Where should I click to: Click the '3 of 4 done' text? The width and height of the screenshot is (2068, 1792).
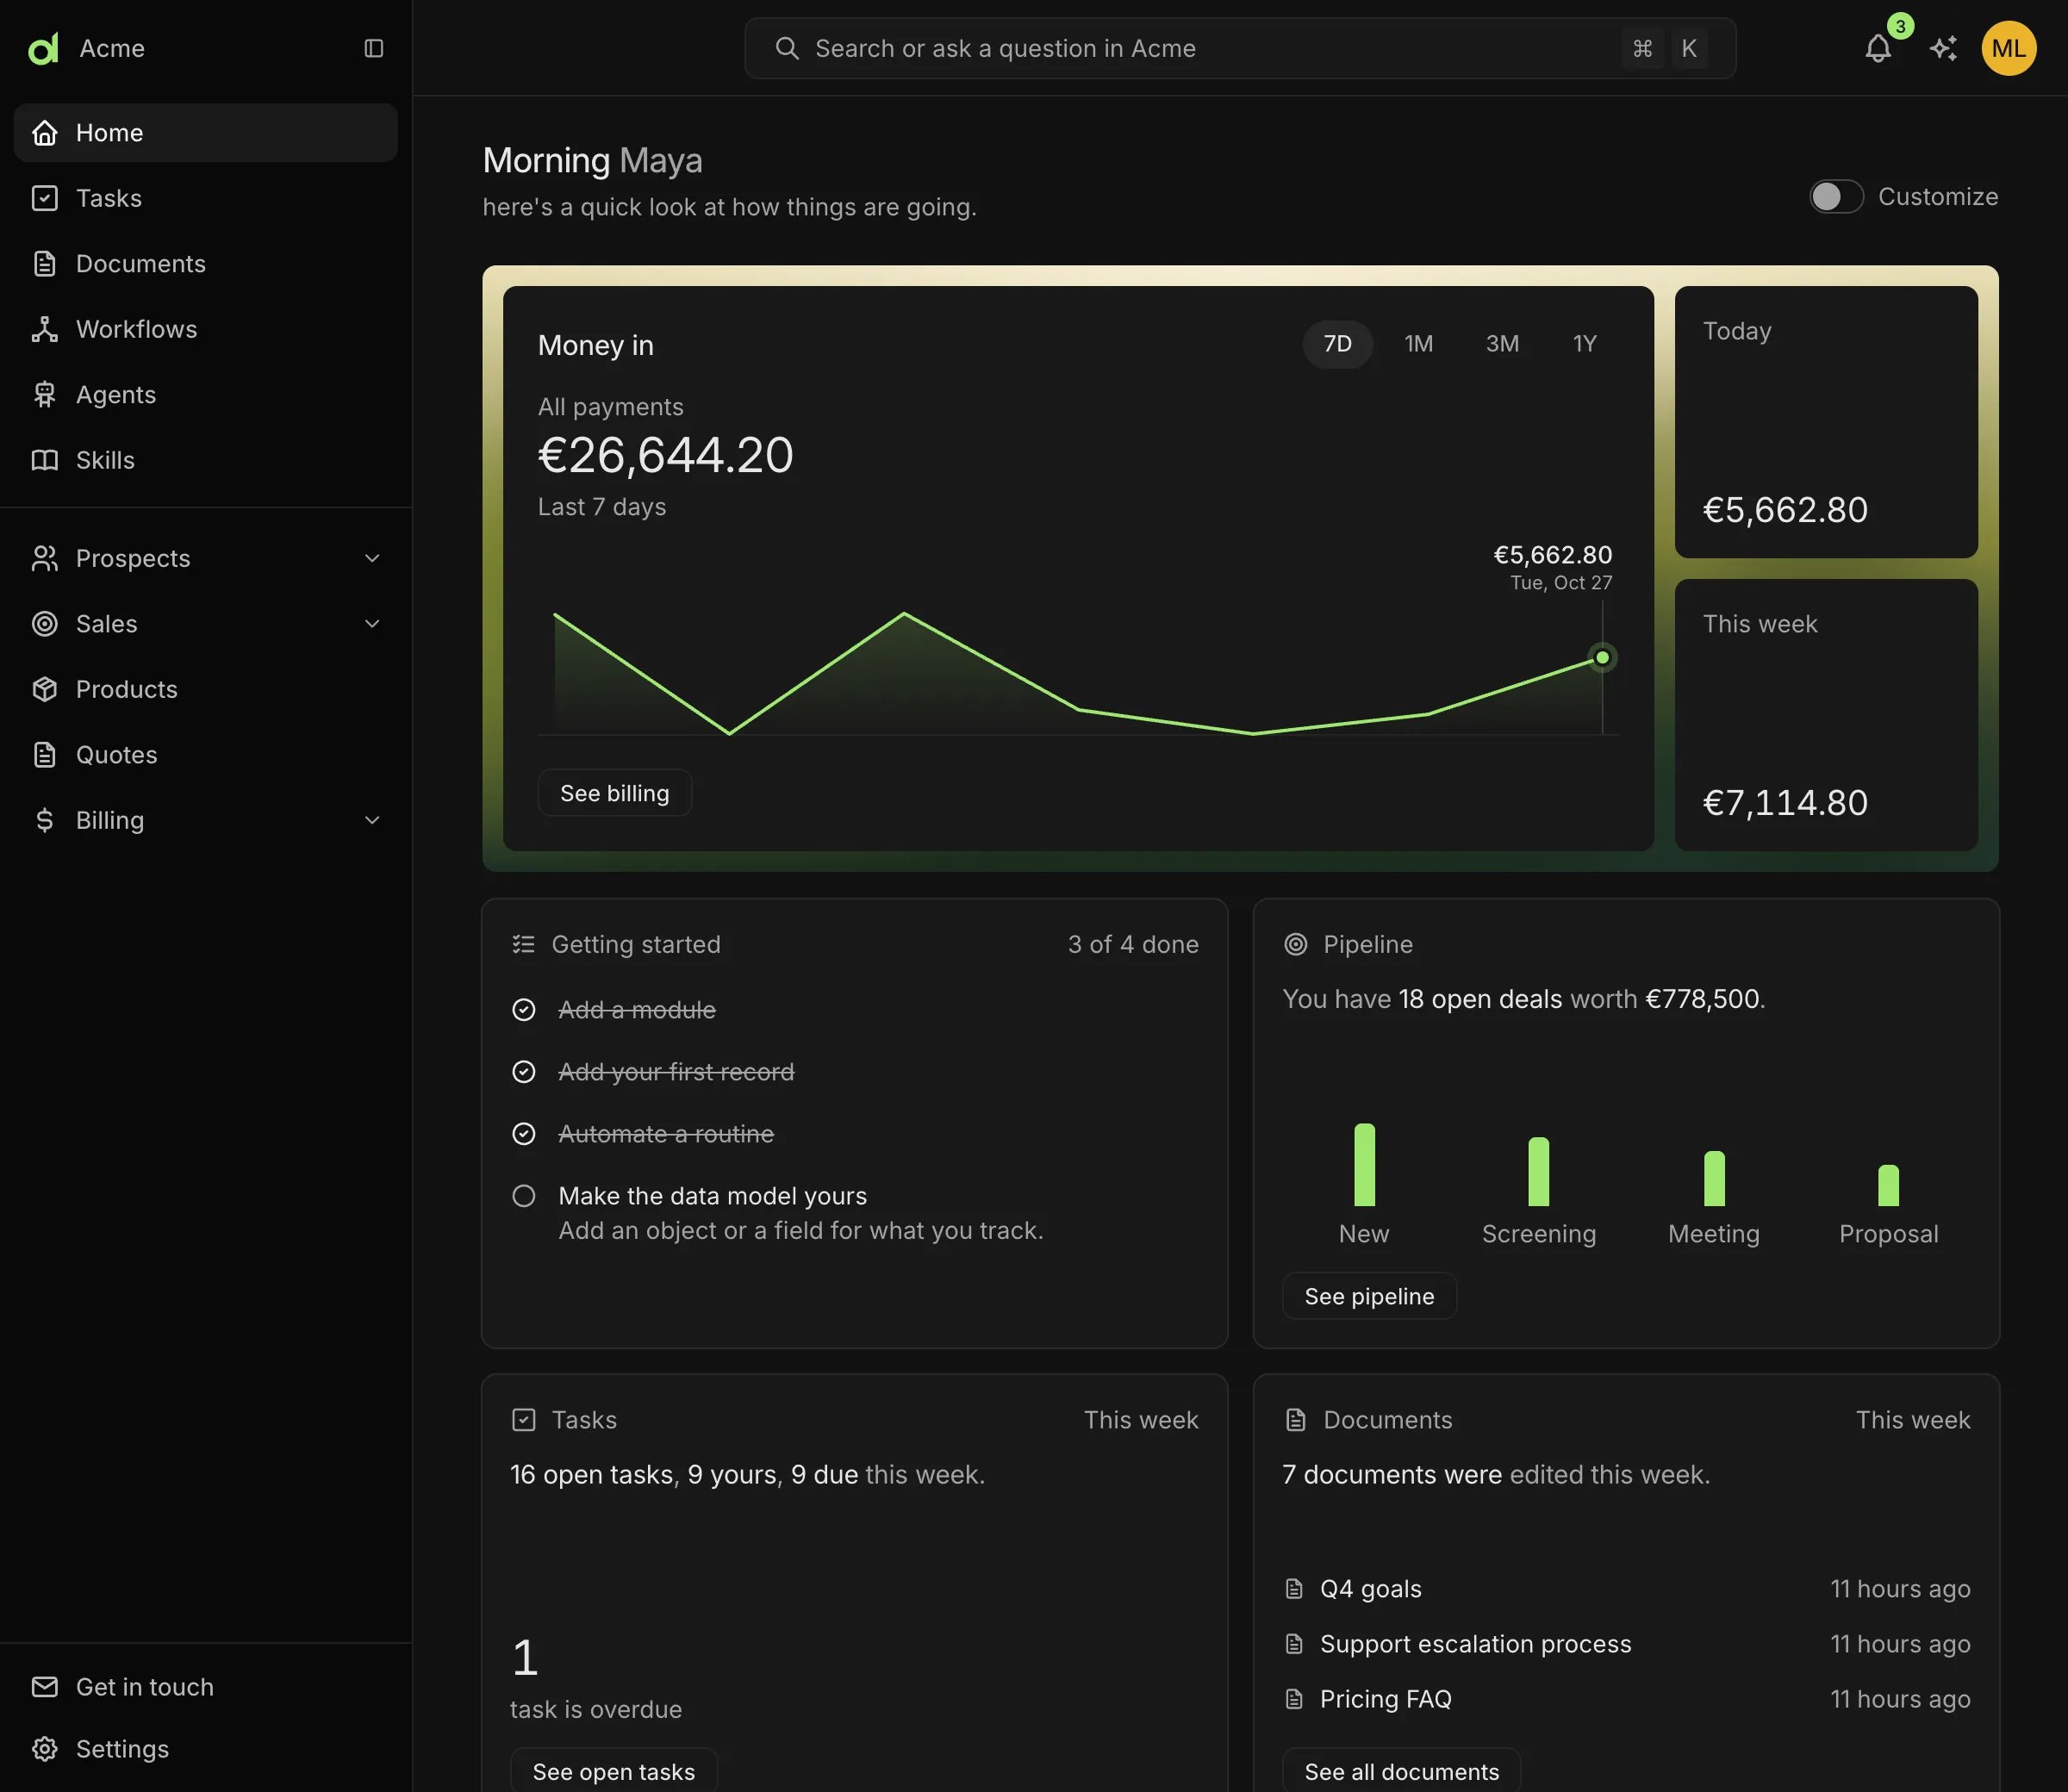[1133, 944]
